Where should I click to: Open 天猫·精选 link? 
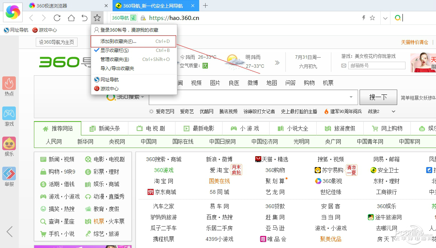coord(272,159)
